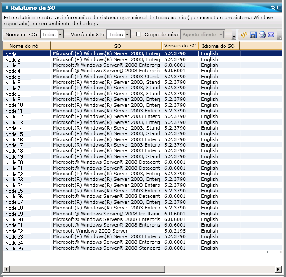The image size is (286, 277).
Task: Click the grip icon in the title bar
Action: point(6,8)
